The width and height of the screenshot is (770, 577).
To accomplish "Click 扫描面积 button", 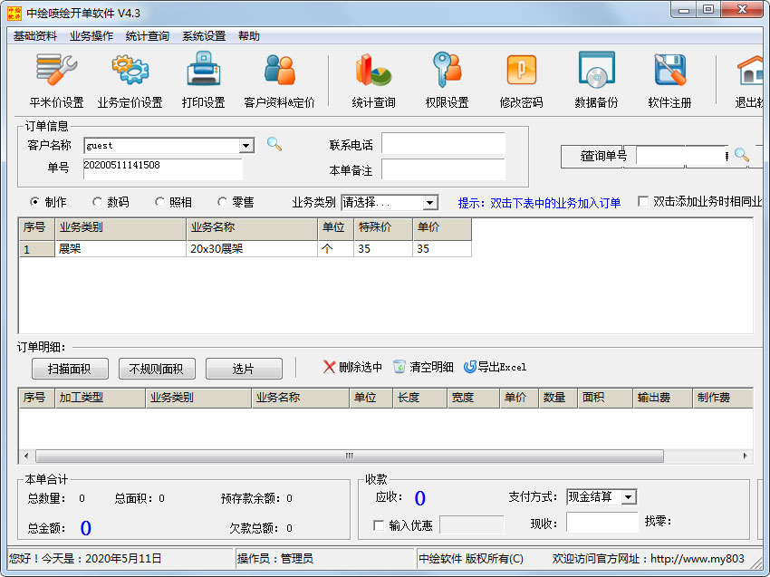I will (x=70, y=369).
